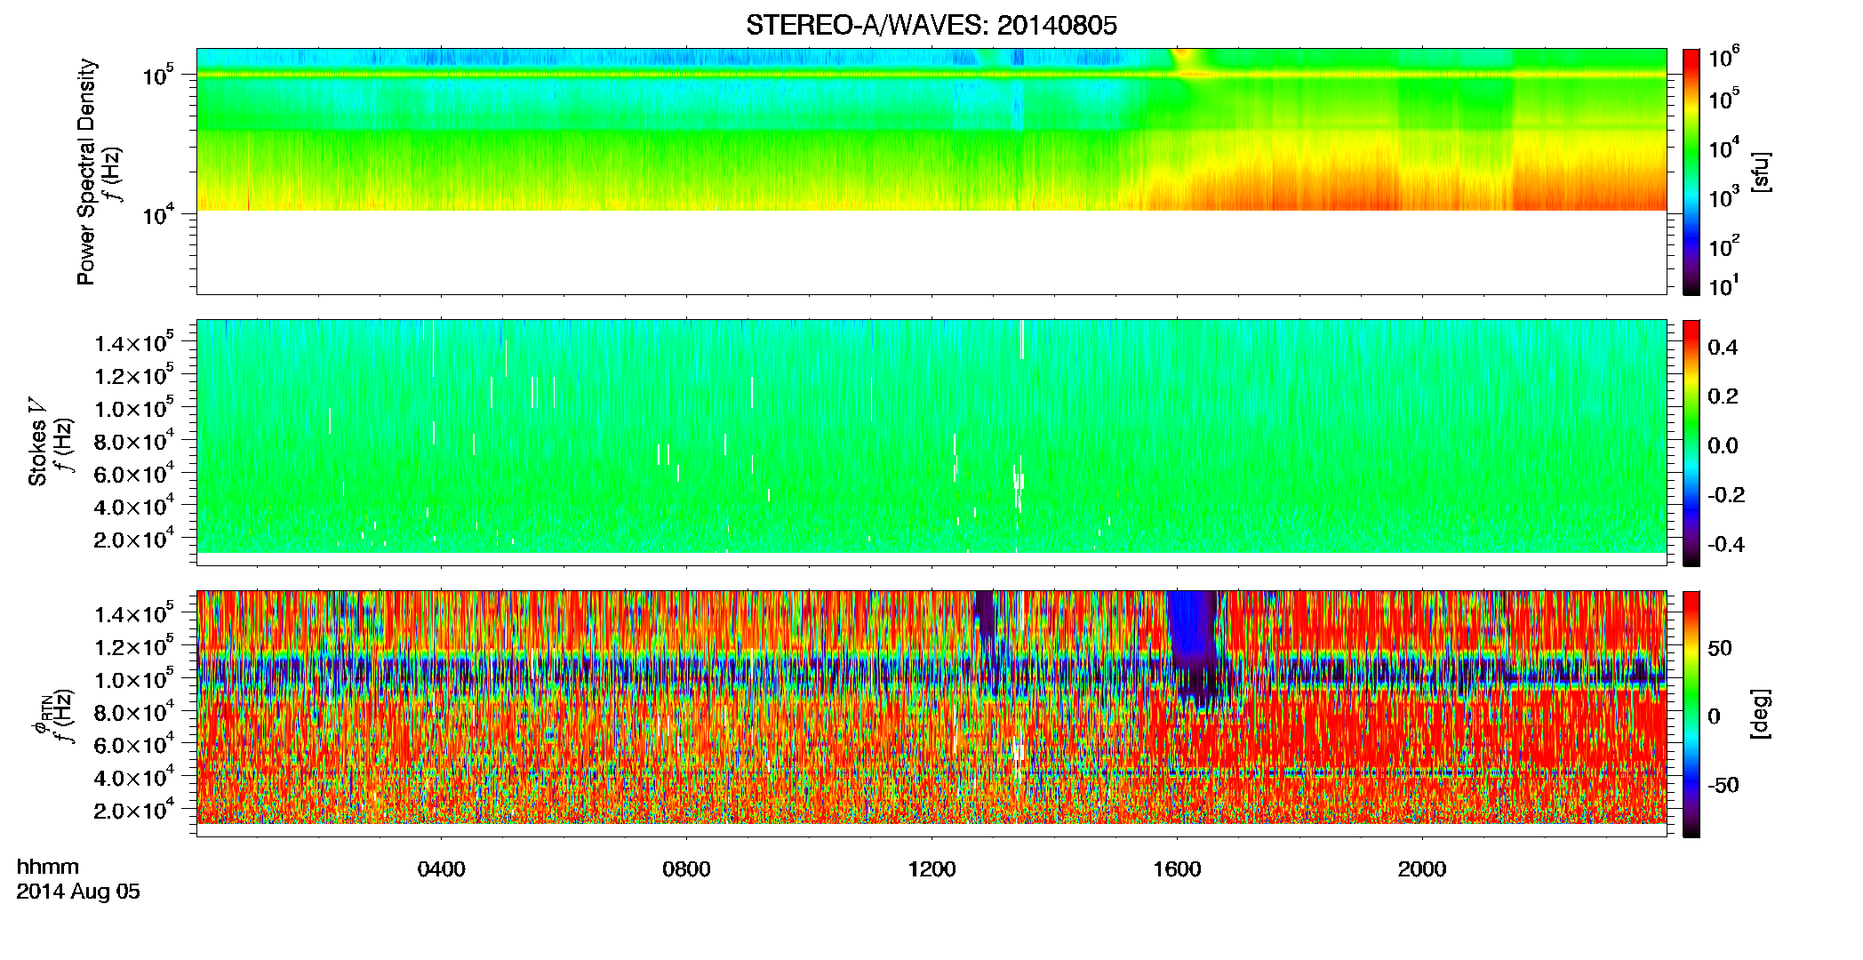Click the [deg] unit label
This screenshot has height=960, width=1863.
(1760, 714)
